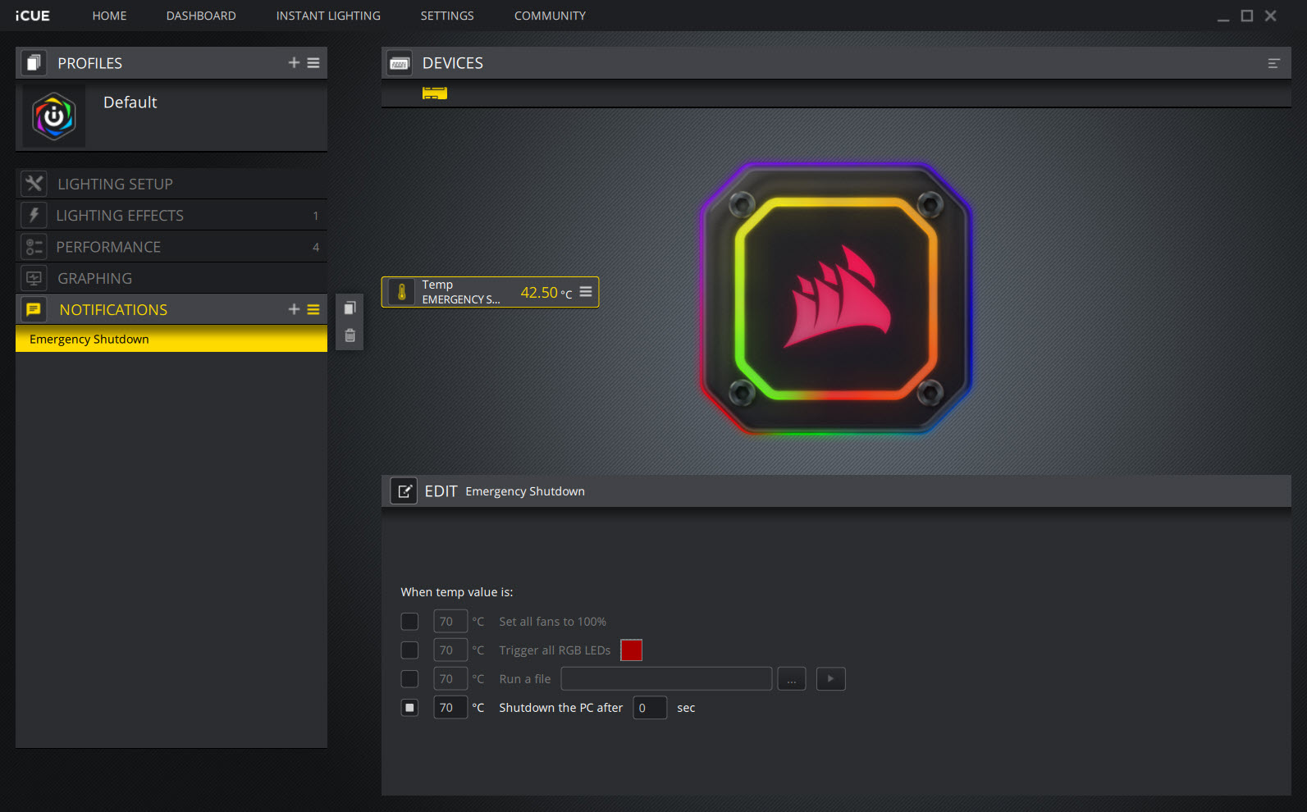Add a new profile with plus icon
Viewport: 1307px width, 812px height.
click(294, 62)
